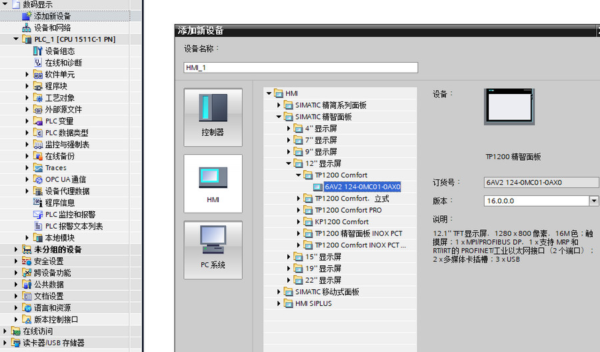The height and width of the screenshot is (352, 600).
Task: Click the 程序信息 program info icon
Action: tap(37, 203)
